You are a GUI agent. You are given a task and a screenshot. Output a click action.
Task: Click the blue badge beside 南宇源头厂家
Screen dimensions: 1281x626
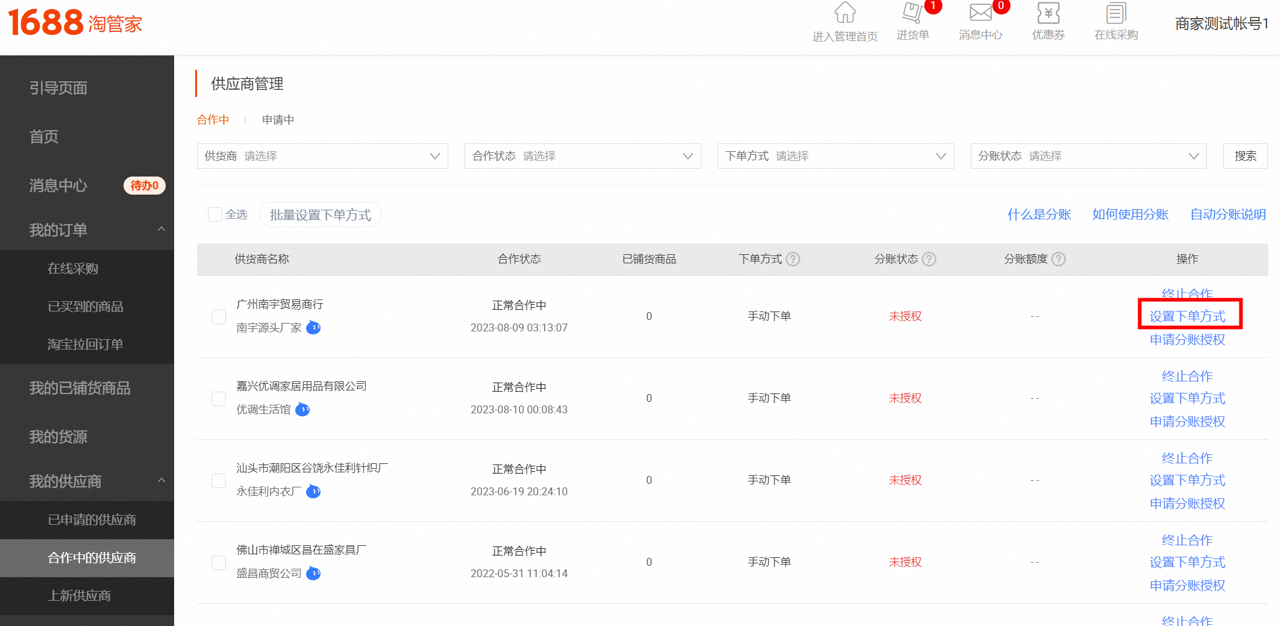click(313, 328)
